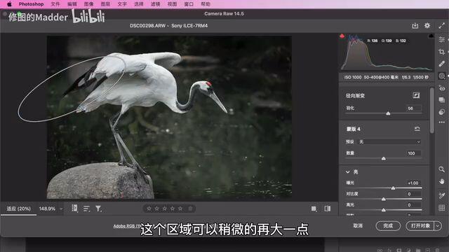This screenshot has height=252, width=449.
Task: Set rating to five stars
Action: [x=180, y=209]
